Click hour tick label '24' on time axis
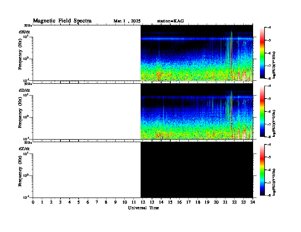The width and height of the screenshot is (301, 232). [253, 202]
